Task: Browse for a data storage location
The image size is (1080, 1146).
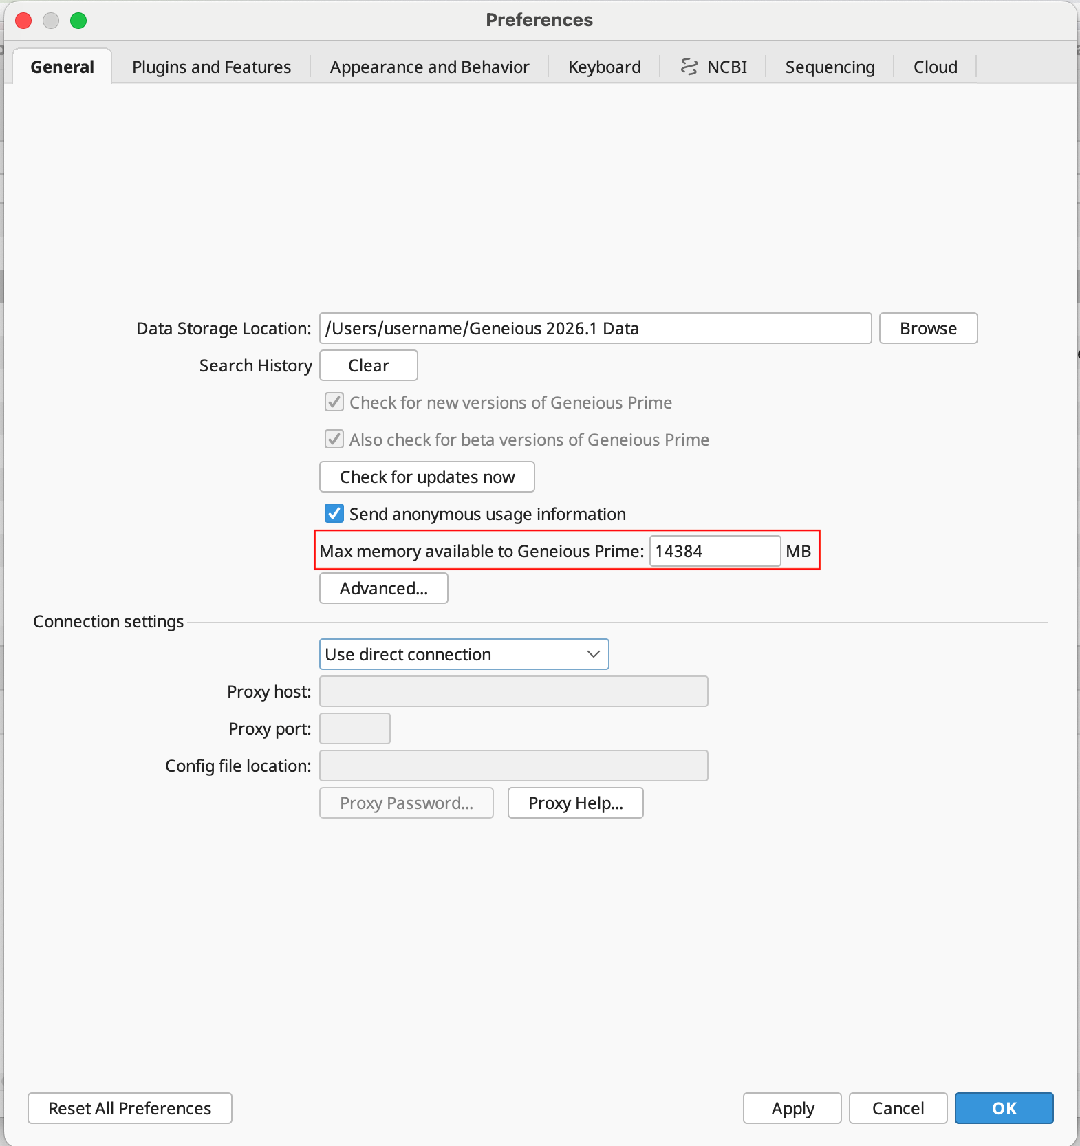Action: [928, 328]
